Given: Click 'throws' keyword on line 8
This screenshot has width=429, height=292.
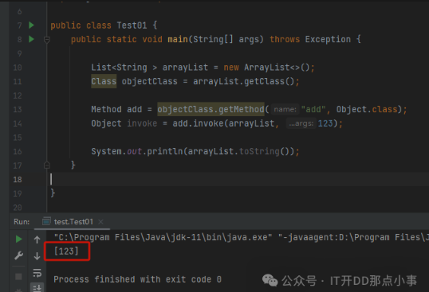Looking at the screenshot, I should (285, 39).
